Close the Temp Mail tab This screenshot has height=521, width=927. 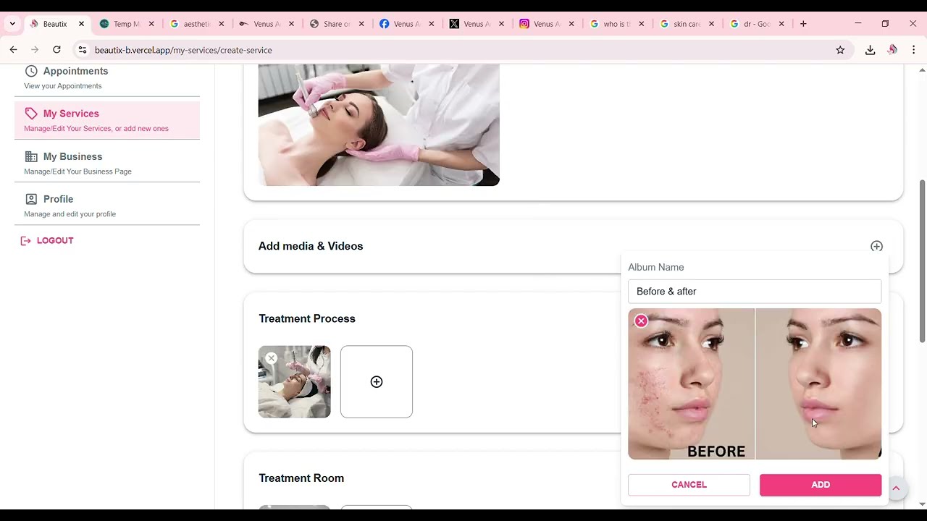pyautogui.click(x=151, y=24)
